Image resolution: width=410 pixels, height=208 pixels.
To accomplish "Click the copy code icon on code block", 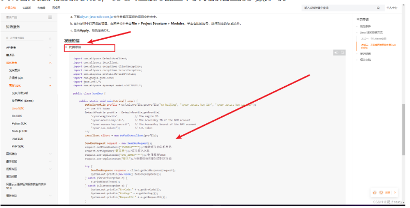I will (342, 53).
